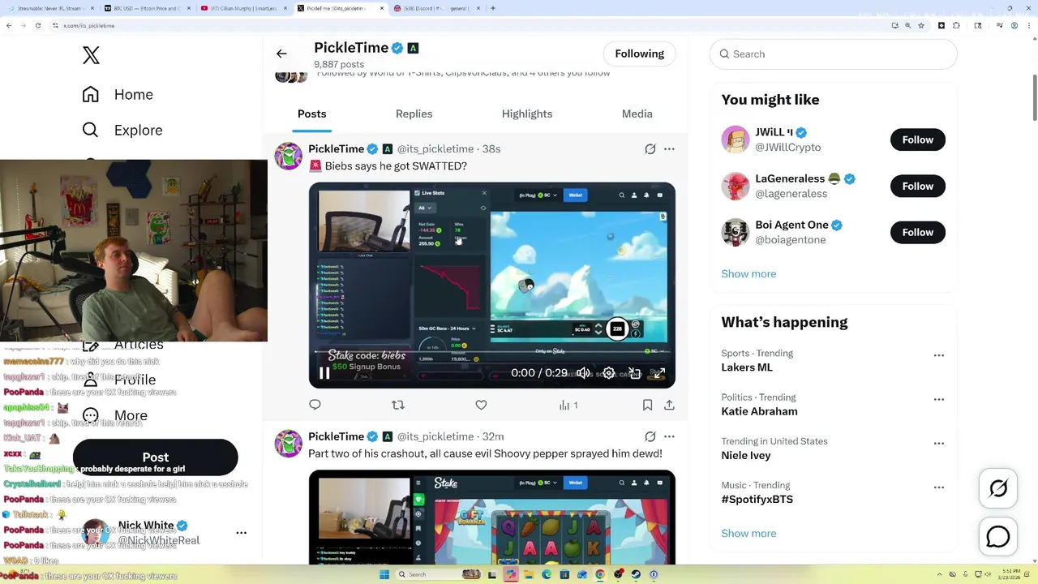Reply to the Biebs SWATTED post
Viewport: 1038px width, 584px height.
[315, 405]
